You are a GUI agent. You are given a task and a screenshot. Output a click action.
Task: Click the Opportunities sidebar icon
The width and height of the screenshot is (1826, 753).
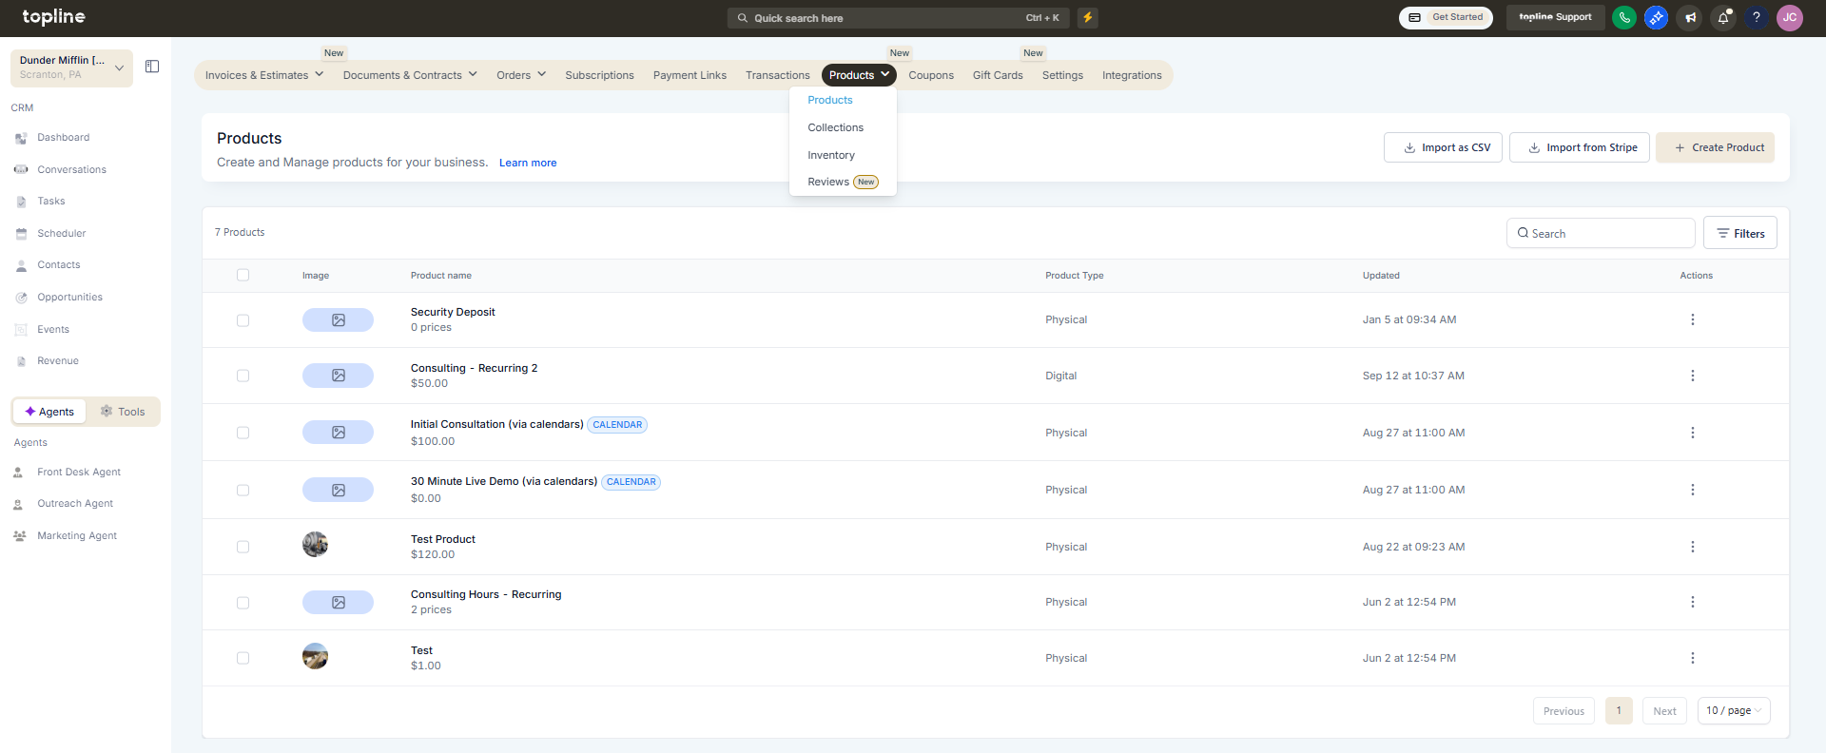[21, 298]
